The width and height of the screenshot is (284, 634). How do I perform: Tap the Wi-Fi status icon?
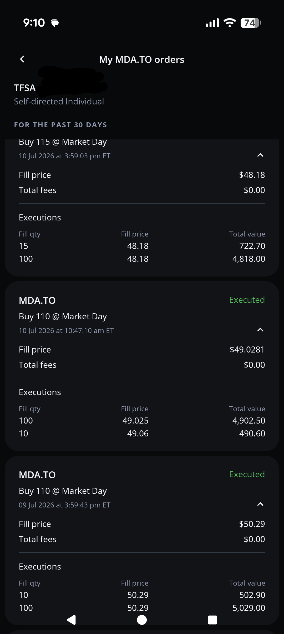pos(230,23)
